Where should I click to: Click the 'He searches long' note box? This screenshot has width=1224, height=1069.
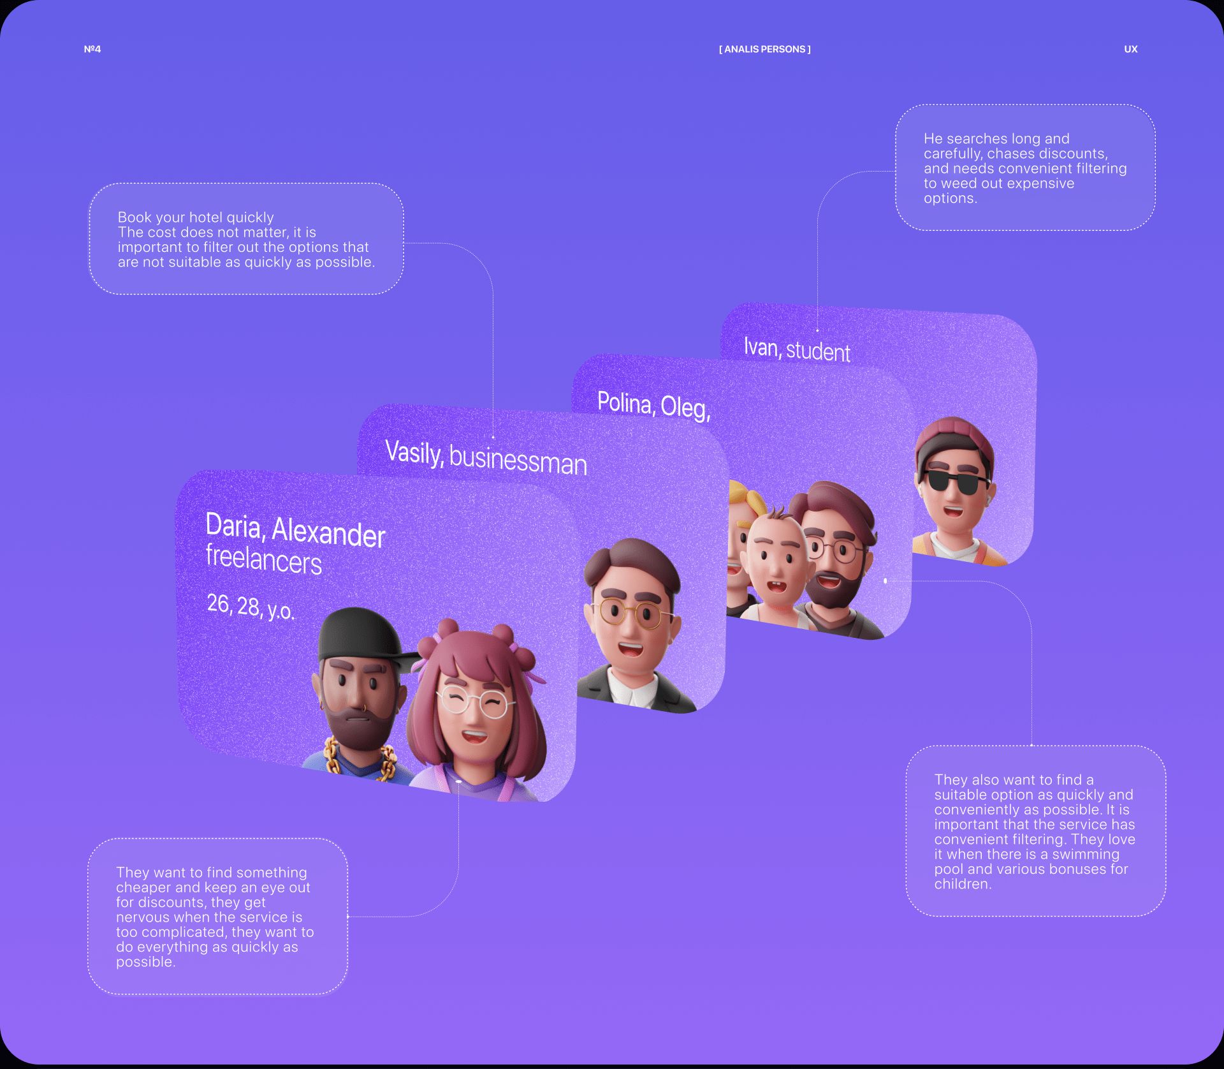1025,168
